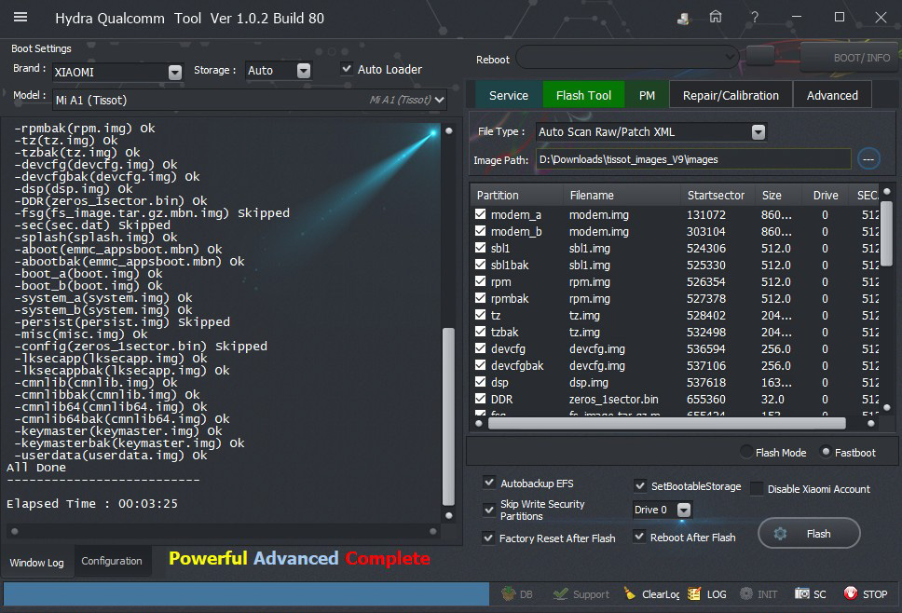
Task: Uncheck the rpm partition checkbox
Action: point(480,281)
